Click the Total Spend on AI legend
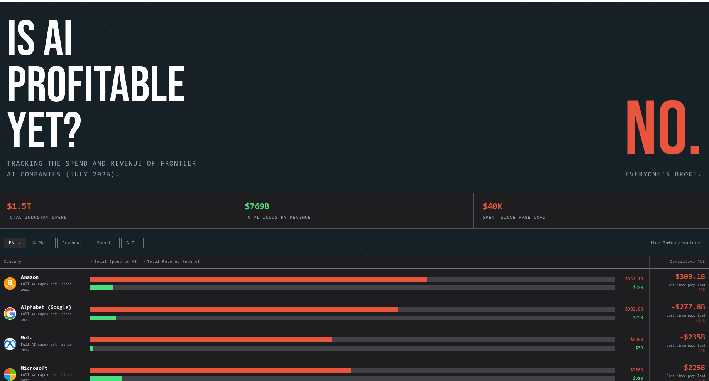Image resolution: width=709 pixels, height=381 pixels. 114,262
